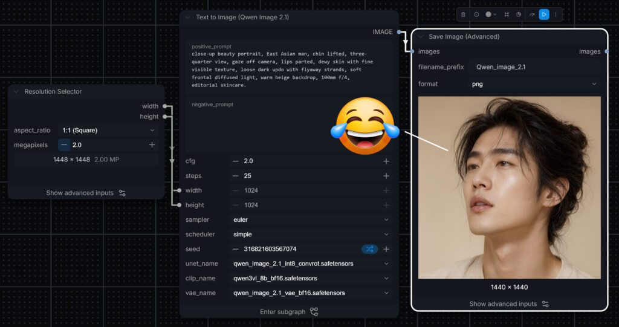Toggle the seed randomize shuffle button

[369, 249]
